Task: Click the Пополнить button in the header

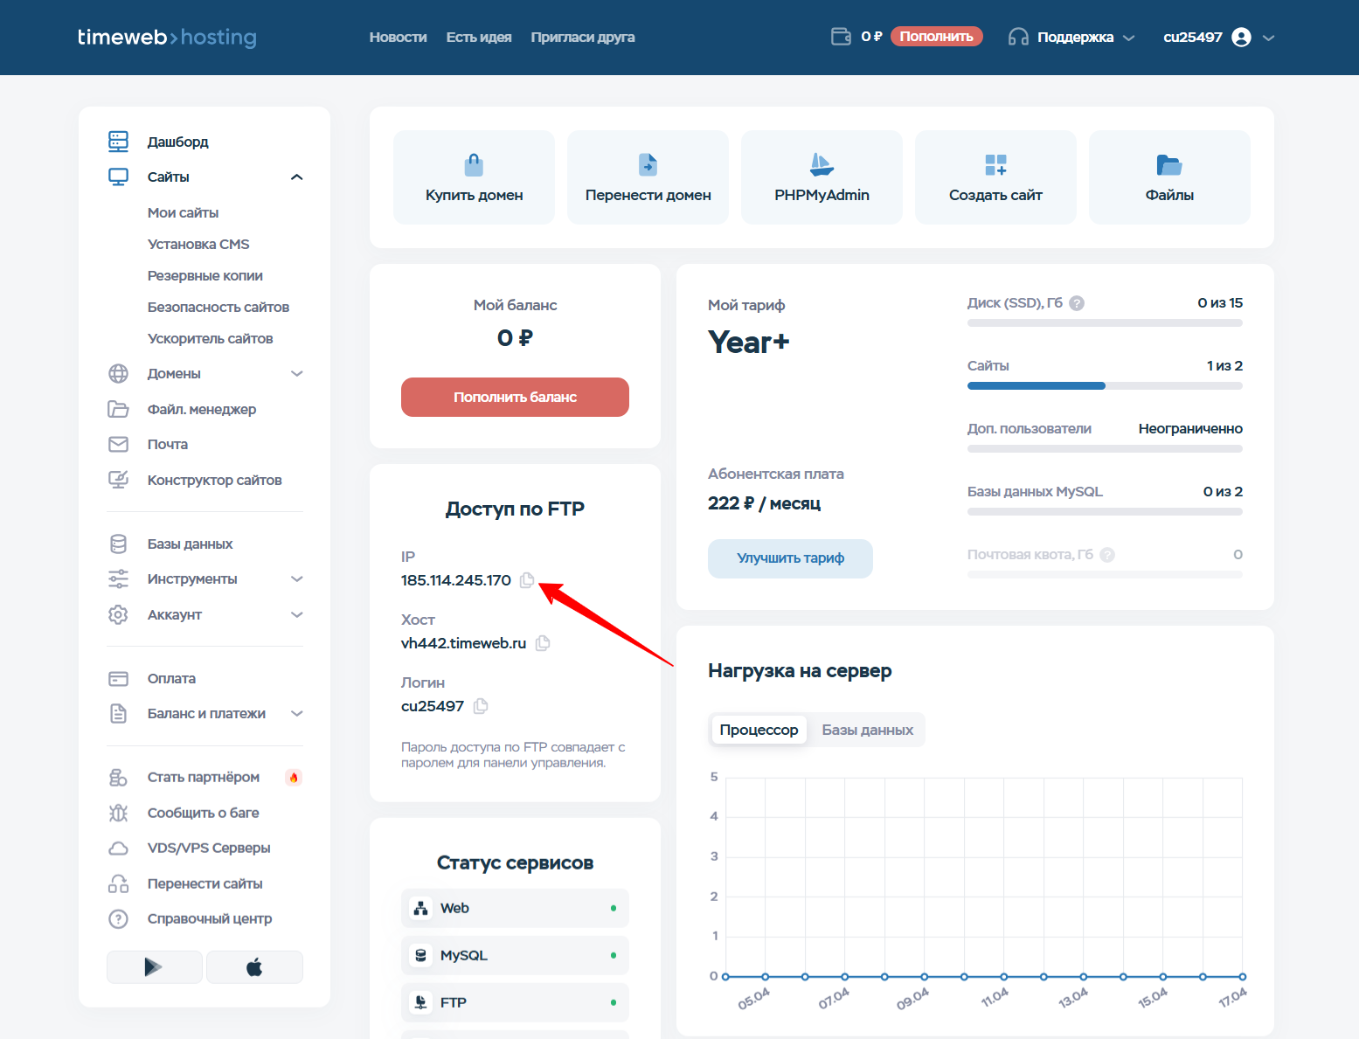Action: [937, 37]
